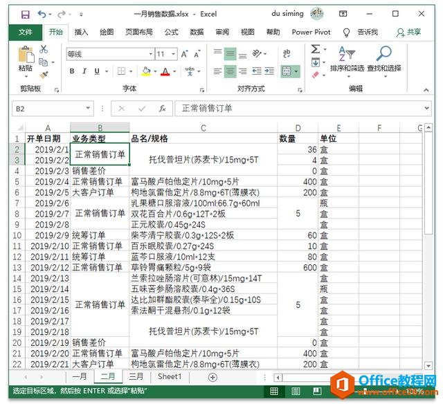Click 告诉我 Tell me search

pos(368,33)
